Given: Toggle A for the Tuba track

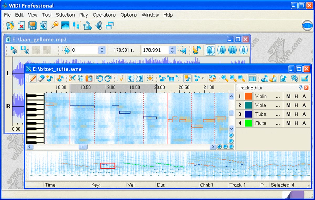Looking at the screenshot, I should click(x=304, y=114).
